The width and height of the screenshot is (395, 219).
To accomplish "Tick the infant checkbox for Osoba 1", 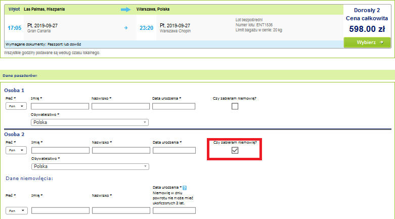I will 235,106.
